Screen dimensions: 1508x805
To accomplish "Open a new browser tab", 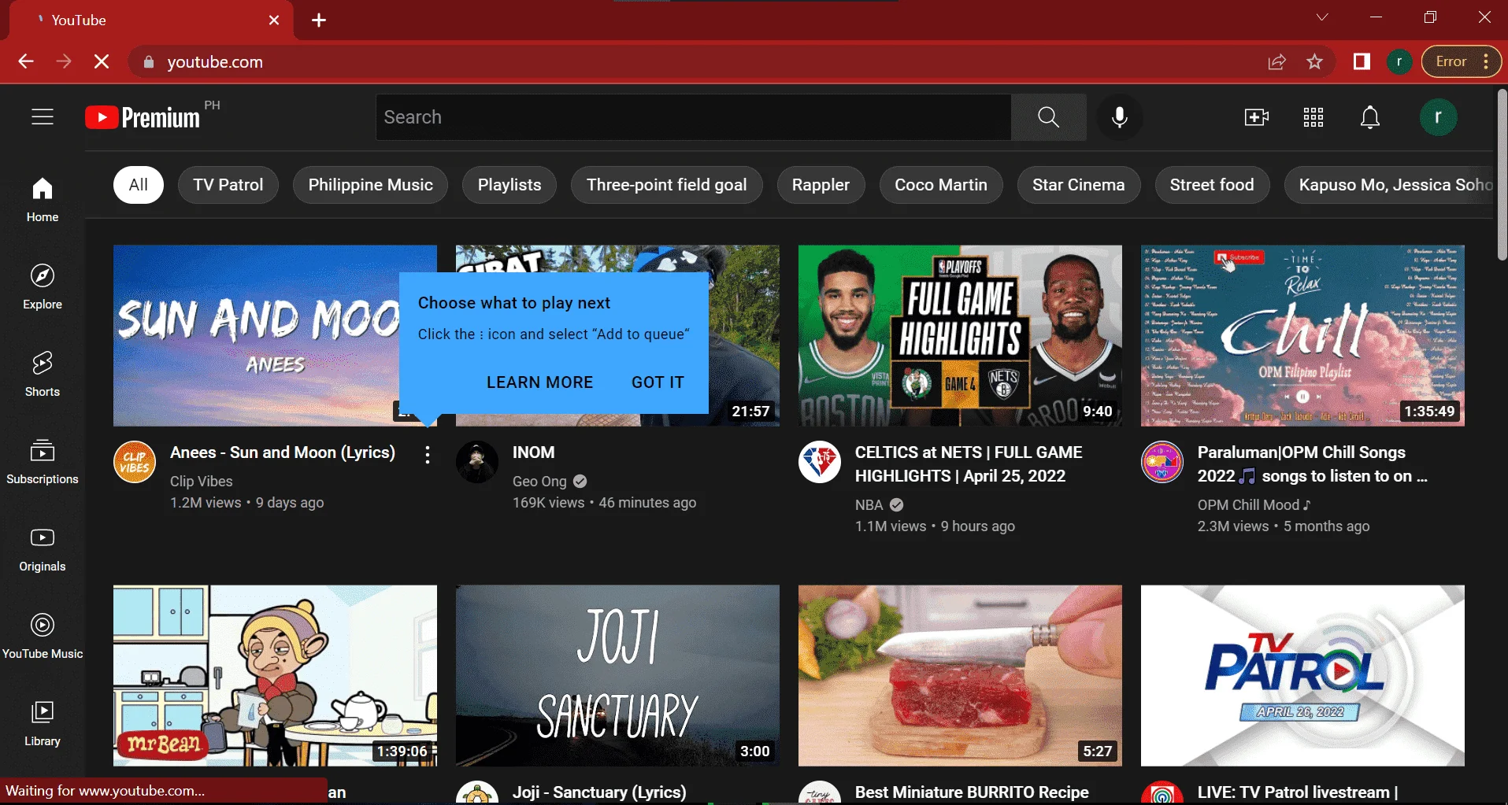I will (x=319, y=20).
